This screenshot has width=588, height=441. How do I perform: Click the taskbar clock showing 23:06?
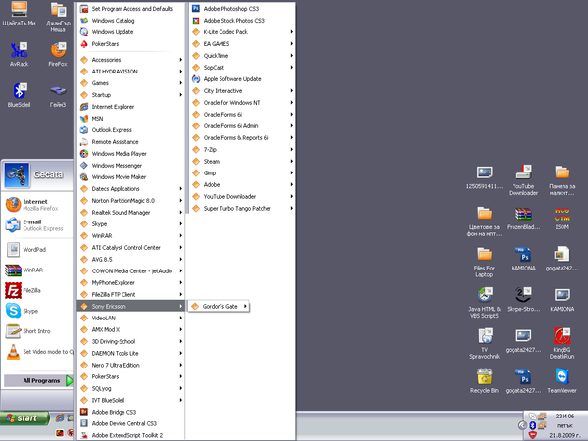(x=564, y=416)
